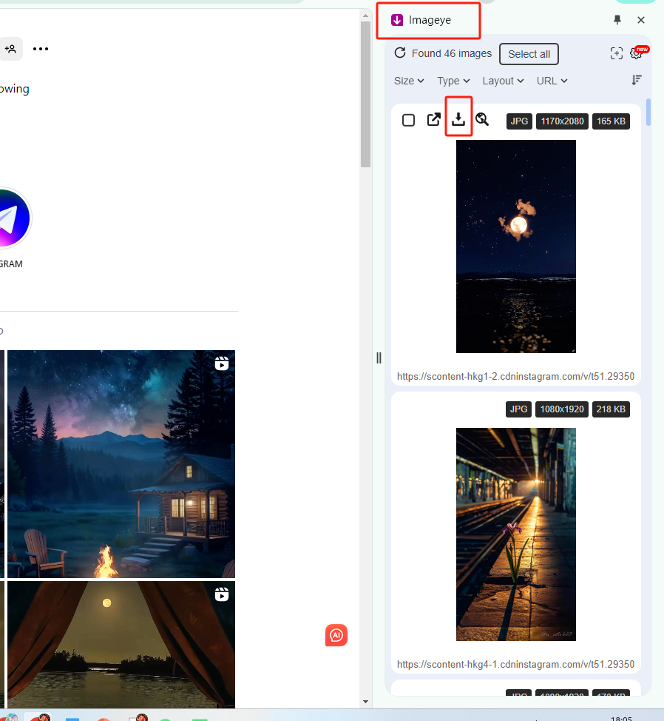The height and width of the screenshot is (721, 664).
Task: Click the JPG badge on the moon card
Action: pyautogui.click(x=519, y=121)
